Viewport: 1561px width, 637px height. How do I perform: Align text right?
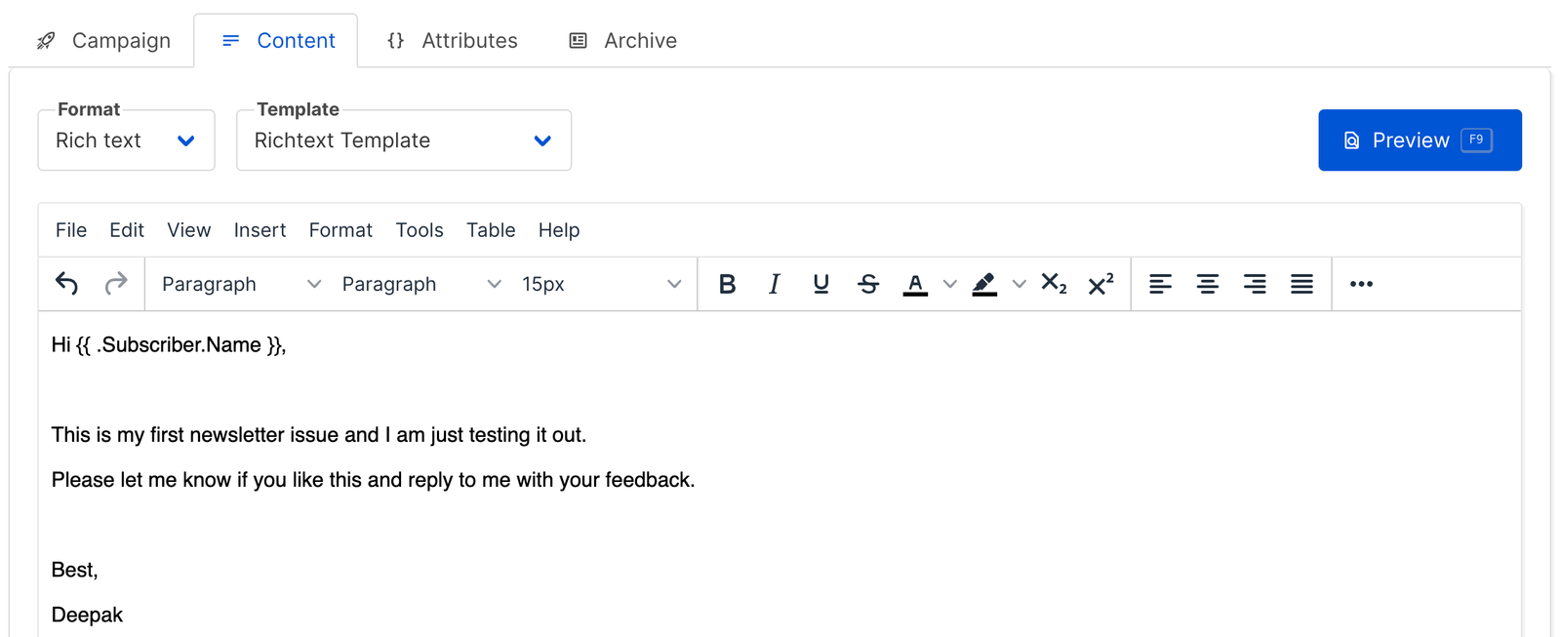[x=1255, y=284]
